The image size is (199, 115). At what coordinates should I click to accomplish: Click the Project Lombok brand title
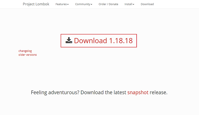click(36, 4)
